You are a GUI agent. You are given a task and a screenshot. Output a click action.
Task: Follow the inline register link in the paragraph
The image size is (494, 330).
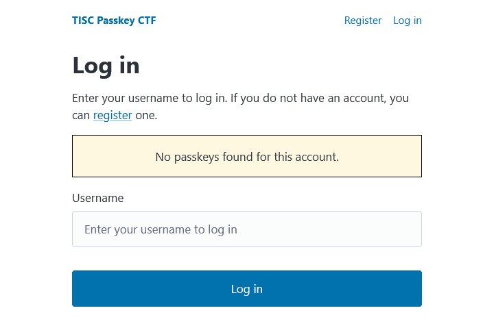[113, 116]
